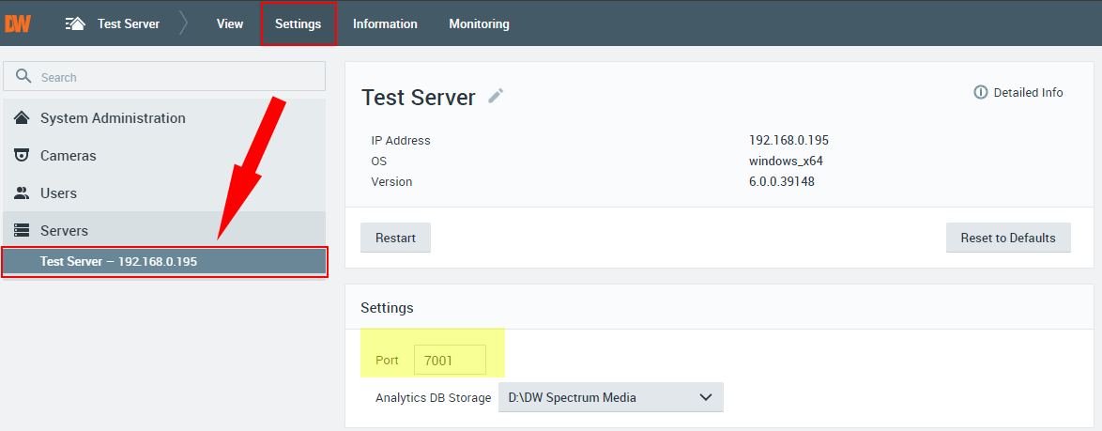Switch to the View tab
Viewport: 1102px width, 431px height.
230,23
